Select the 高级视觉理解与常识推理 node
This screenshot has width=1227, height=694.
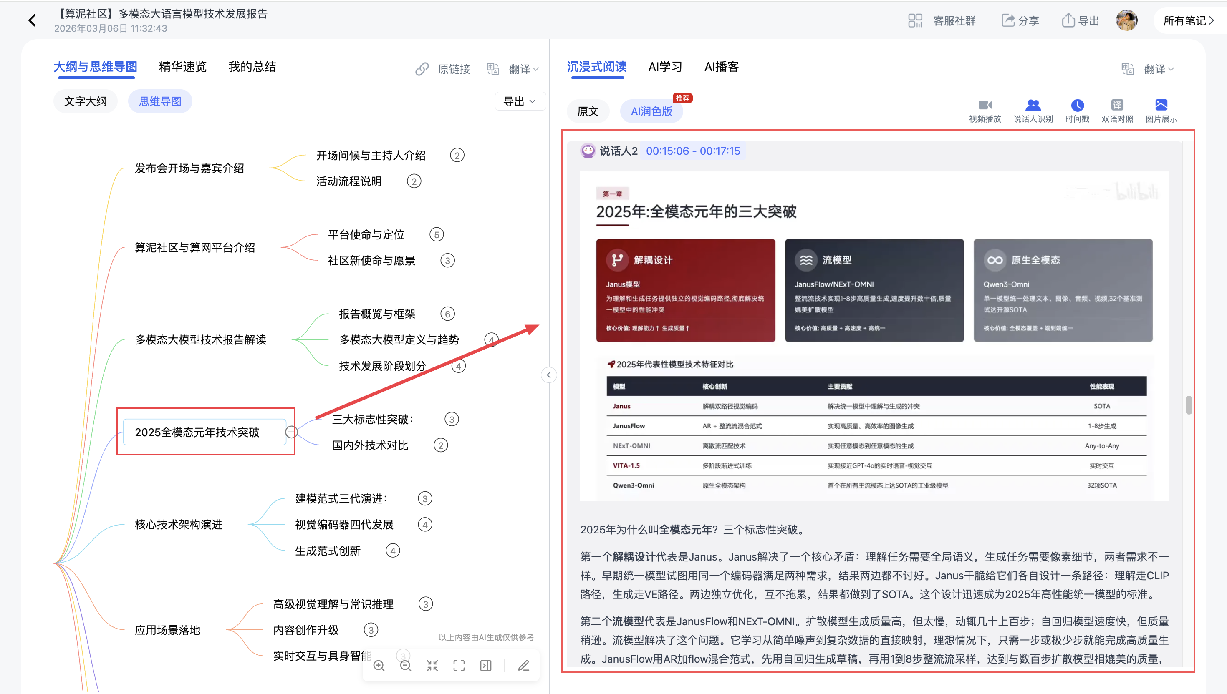click(x=333, y=604)
